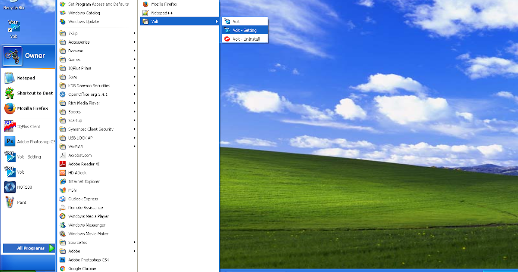Expand the Accessories folder
518x272 pixels.
[x=97, y=42]
